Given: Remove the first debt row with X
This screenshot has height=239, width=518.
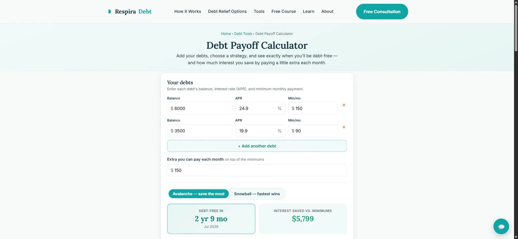Looking at the screenshot, I should (x=344, y=105).
